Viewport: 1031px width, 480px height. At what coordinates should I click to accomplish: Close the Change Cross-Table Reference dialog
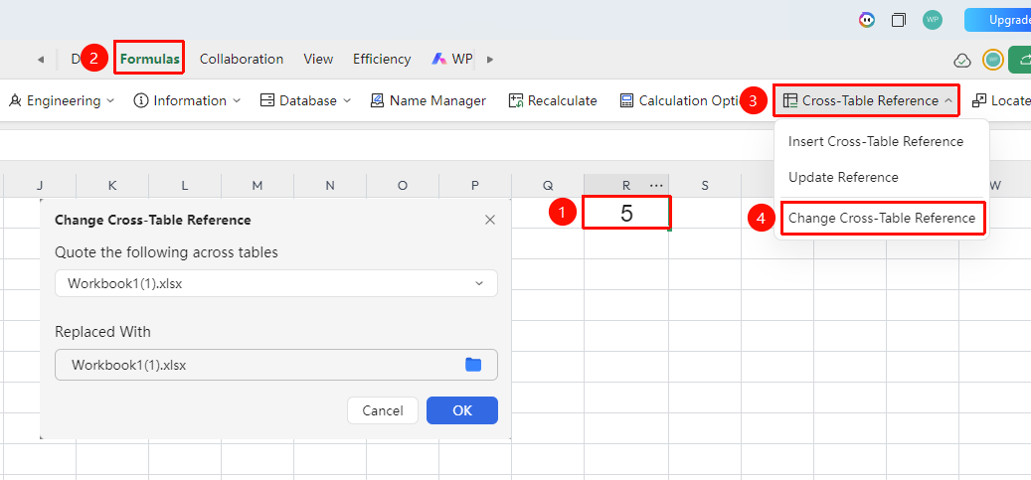point(490,220)
